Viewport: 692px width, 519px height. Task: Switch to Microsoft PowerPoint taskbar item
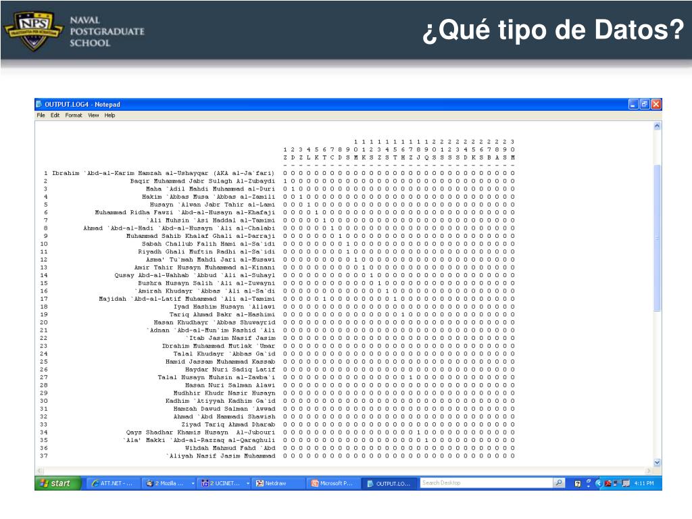pos(334,483)
